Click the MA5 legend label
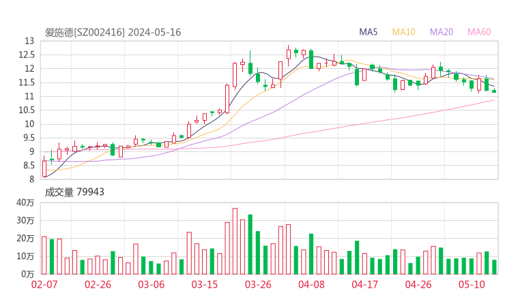 [x=368, y=32]
